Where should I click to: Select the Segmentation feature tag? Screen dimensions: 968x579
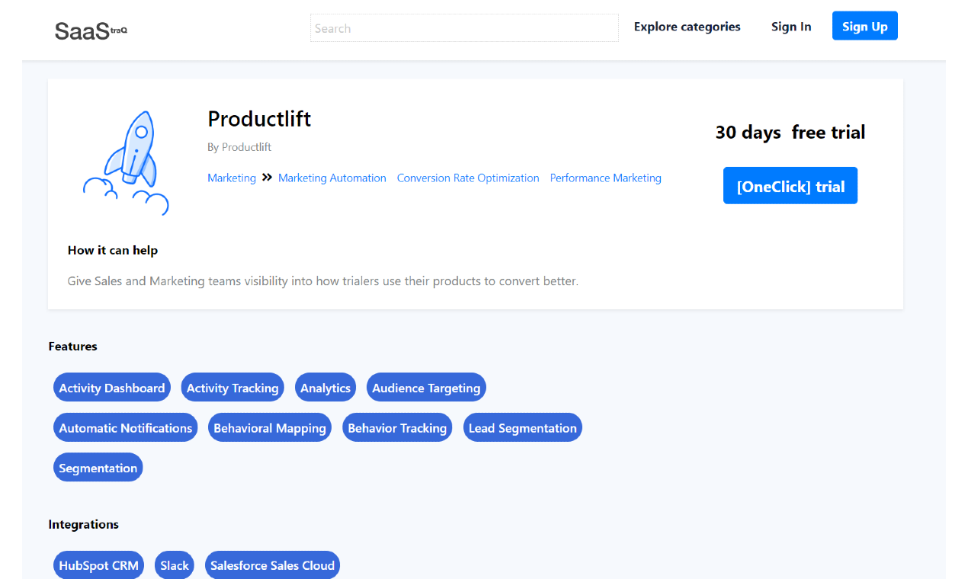98,468
